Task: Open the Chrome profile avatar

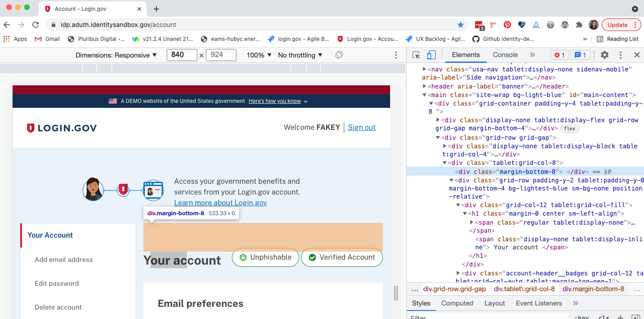Action: pyautogui.click(x=594, y=25)
